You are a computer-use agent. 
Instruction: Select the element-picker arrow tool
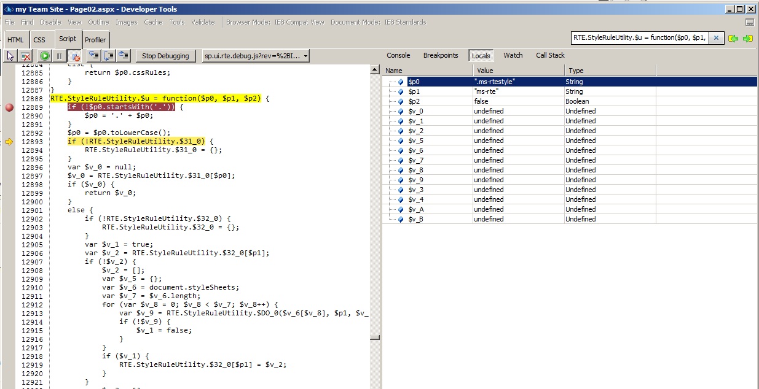[9, 55]
